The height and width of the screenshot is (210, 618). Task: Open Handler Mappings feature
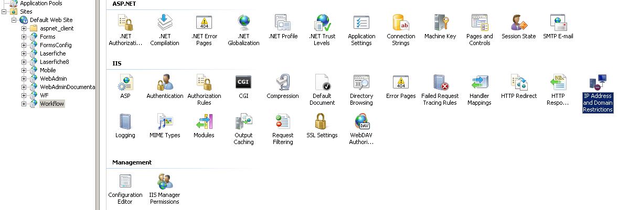(x=480, y=90)
